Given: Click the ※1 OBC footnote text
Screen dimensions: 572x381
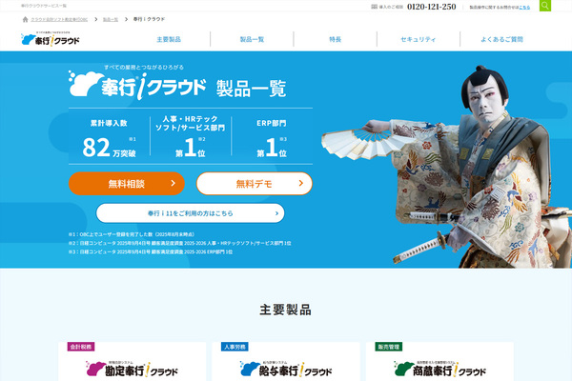Looking at the screenshot, I should click(x=132, y=234).
